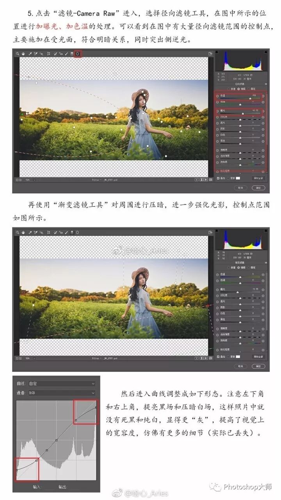The height and width of the screenshot is (500, 281).
Task: Select Hand tool in graduated filter dialog
Action: pyautogui.click(x=23, y=232)
